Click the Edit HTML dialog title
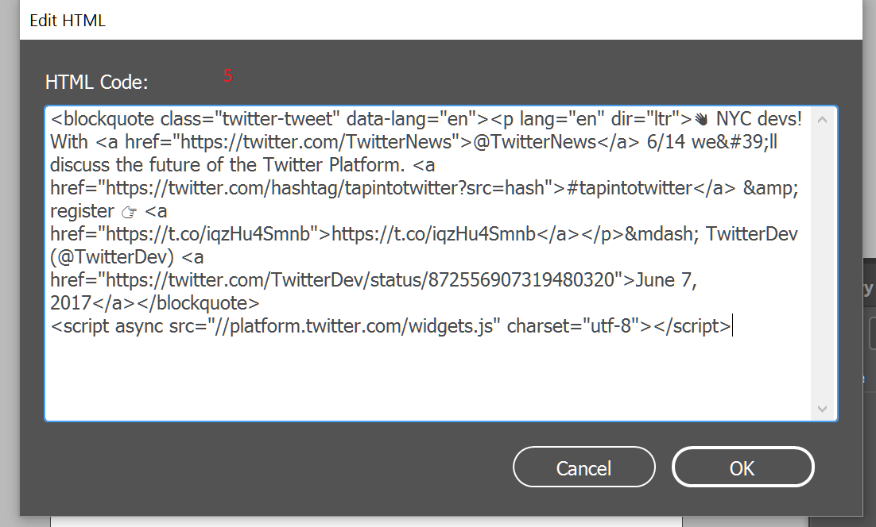Viewport: 876px width, 527px height. [x=68, y=21]
